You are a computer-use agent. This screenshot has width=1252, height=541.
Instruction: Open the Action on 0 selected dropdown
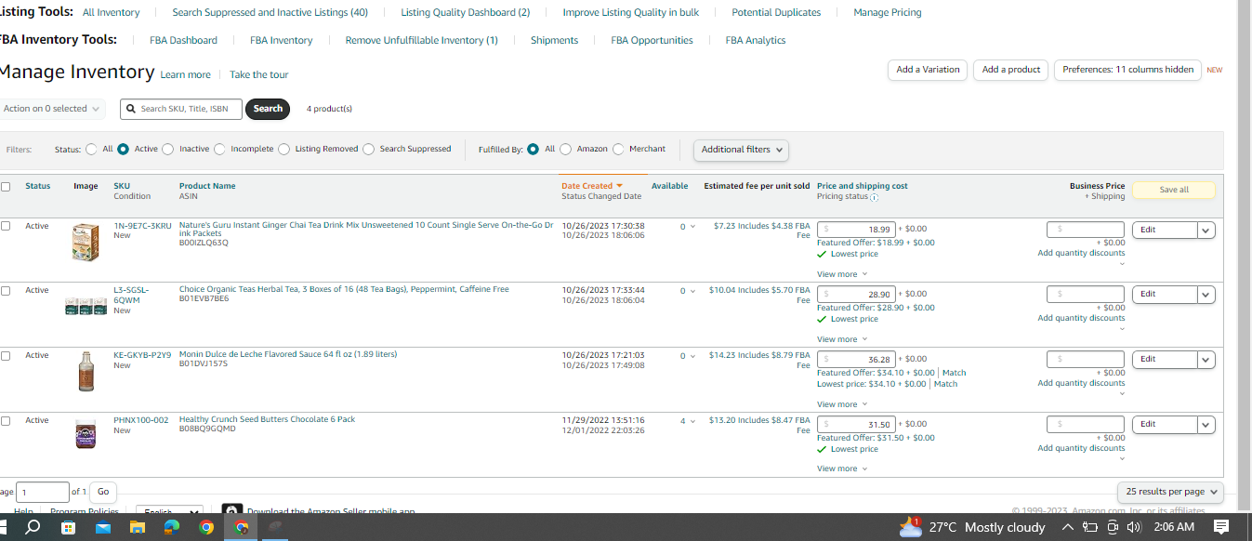coord(51,109)
